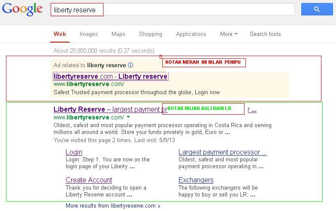
Task: Click More results from libertyreserve.com
Action: (x=113, y=206)
